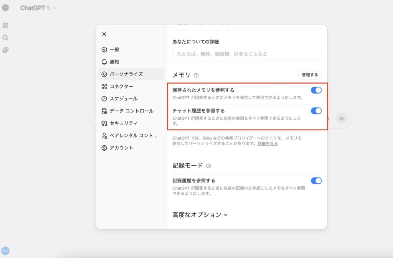Image resolution: width=393 pixels, height=258 pixels.
Task: Toggle 記録履歴を参照する off
Action: 316,181
